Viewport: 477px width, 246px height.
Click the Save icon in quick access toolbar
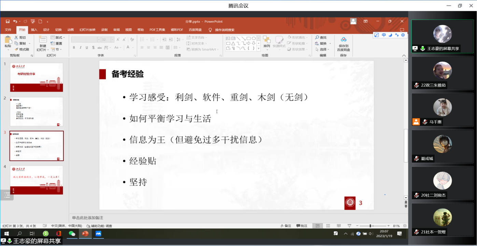pos(7,21)
